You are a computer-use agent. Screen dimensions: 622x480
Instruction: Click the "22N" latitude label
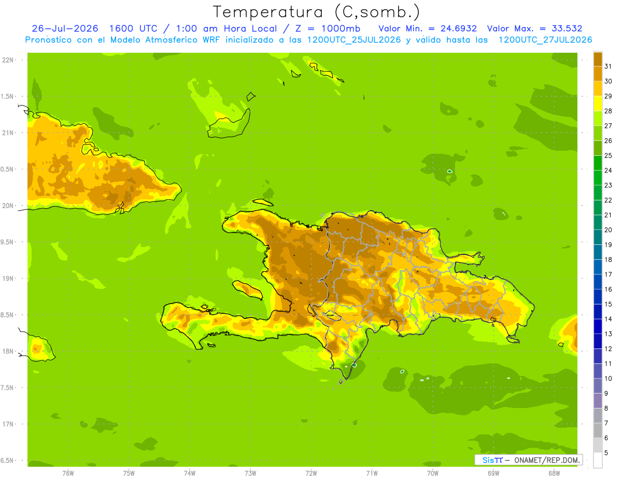pos(8,60)
